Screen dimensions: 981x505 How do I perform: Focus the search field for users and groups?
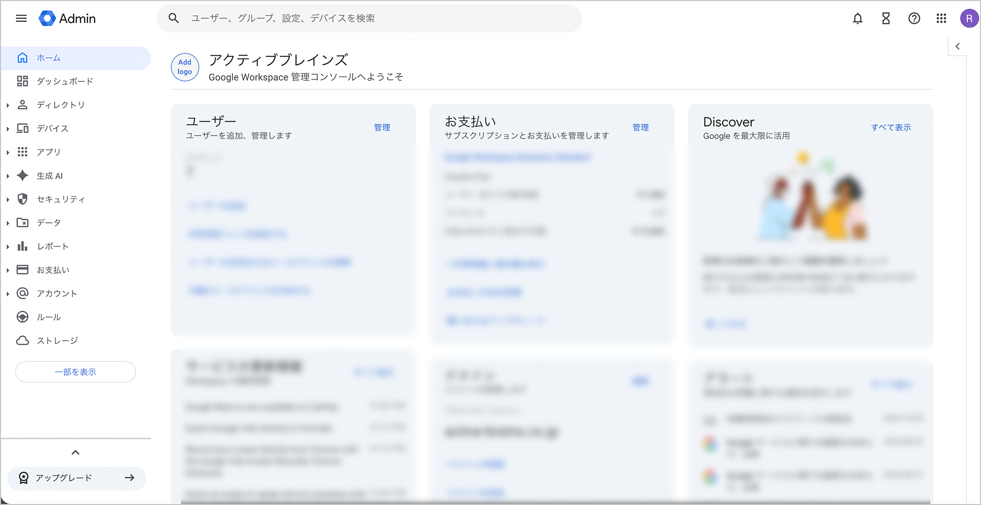(x=378, y=18)
